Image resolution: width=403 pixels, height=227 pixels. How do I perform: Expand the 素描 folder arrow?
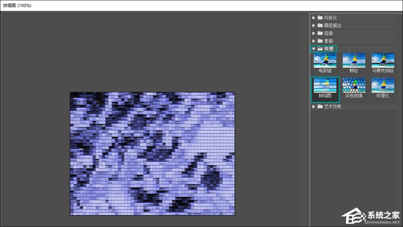point(313,41)
